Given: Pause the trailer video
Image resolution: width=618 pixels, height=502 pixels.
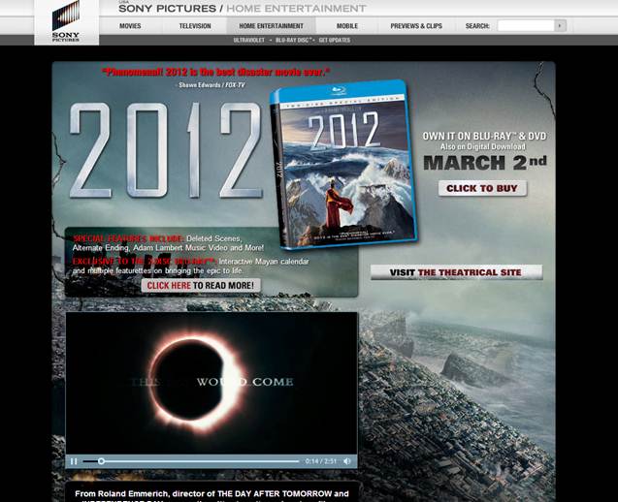Looking at the screenshot, I should pyautogui.click(x=74, y=461).
